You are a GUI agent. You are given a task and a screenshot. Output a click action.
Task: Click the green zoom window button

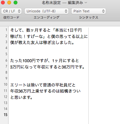16,3
